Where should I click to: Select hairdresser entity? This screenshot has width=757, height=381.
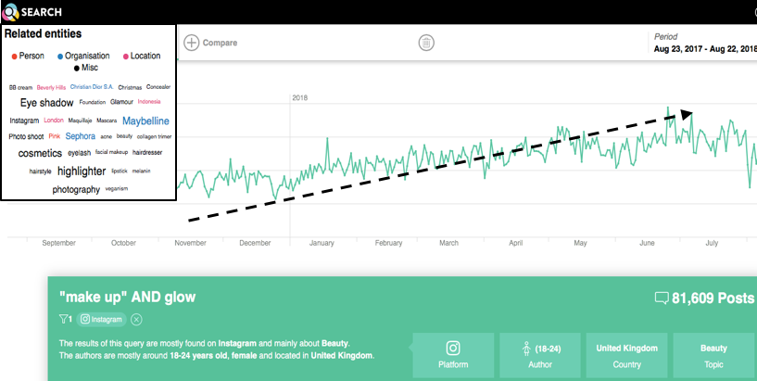point(147,153)
